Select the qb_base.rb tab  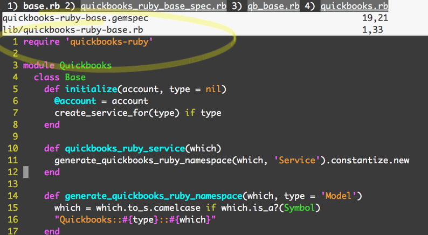pos(273,6)
